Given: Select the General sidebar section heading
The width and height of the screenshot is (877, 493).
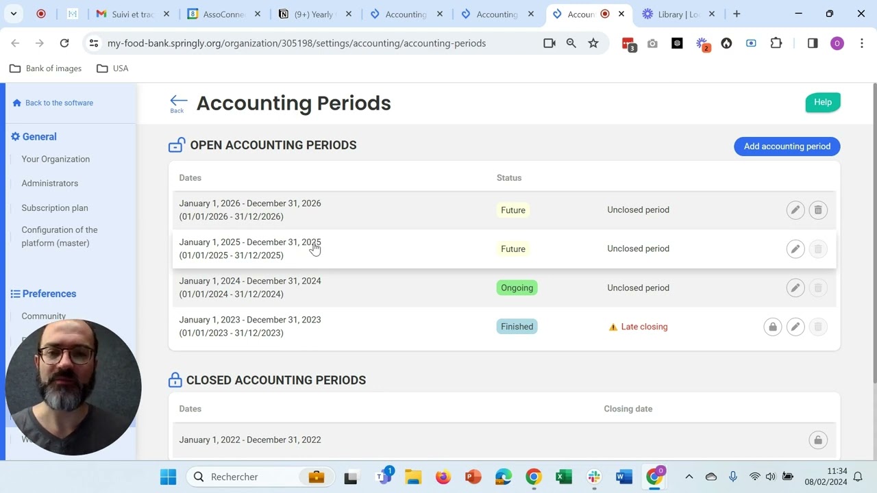Looking at the screenshot, I should (34, 137).
